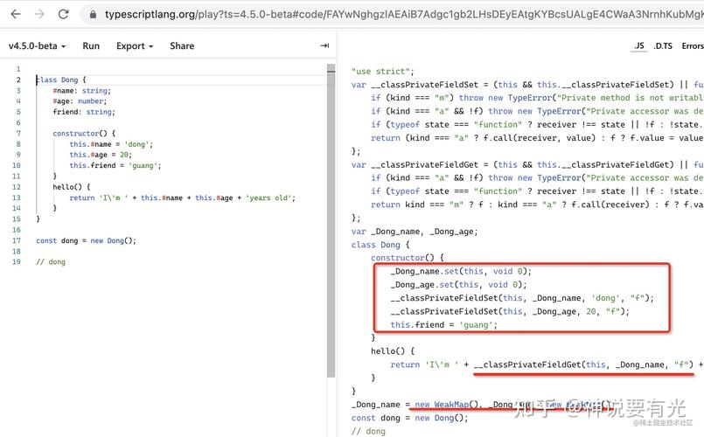The width and height of the screenshot is (704, 437).
Task: Run the playground code
Action: point(91,45)
